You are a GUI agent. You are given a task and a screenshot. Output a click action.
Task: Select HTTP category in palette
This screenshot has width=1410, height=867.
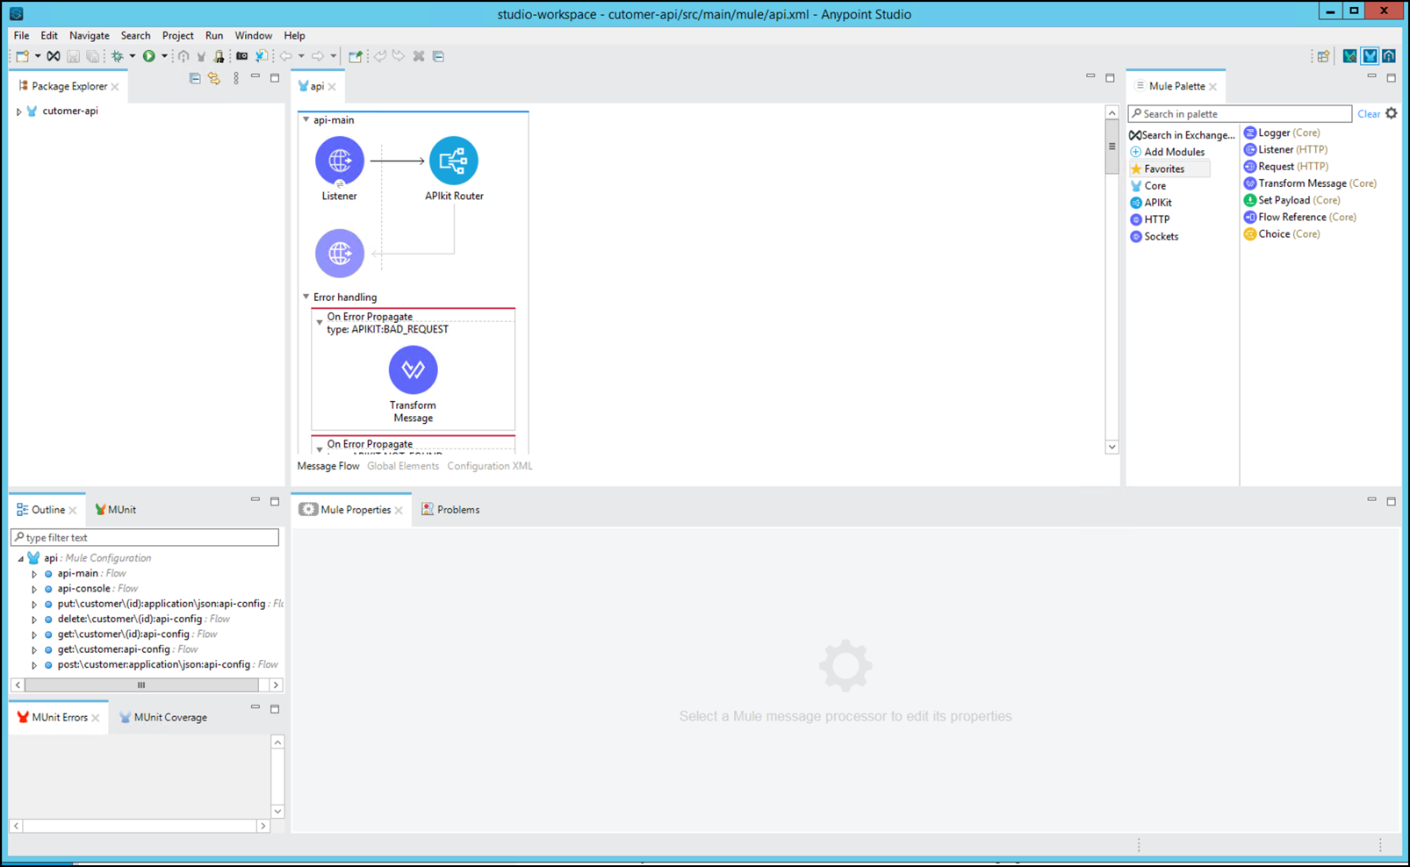coord(1149,219)
